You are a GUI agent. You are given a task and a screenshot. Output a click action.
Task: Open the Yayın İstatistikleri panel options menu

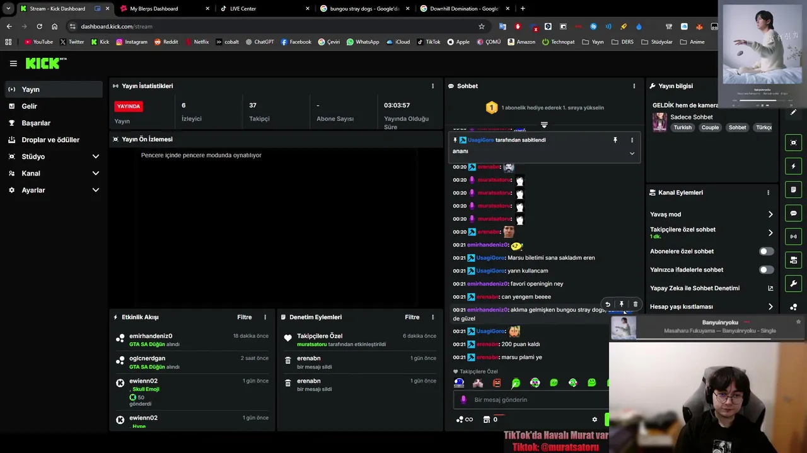tap(433, 86)
